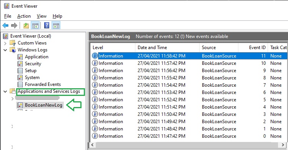Open the Help menu
The image size is (288, 150).
57,16
